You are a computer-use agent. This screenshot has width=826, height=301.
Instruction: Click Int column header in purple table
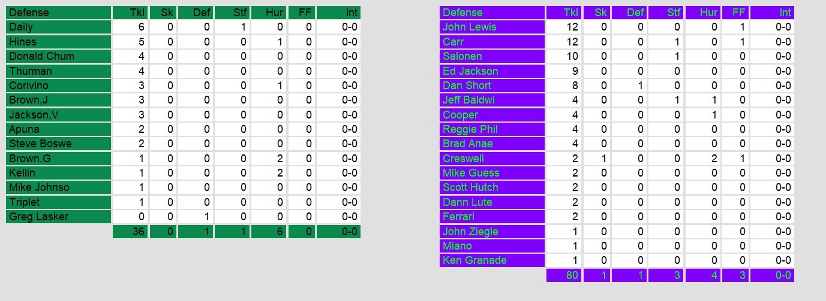772,13
